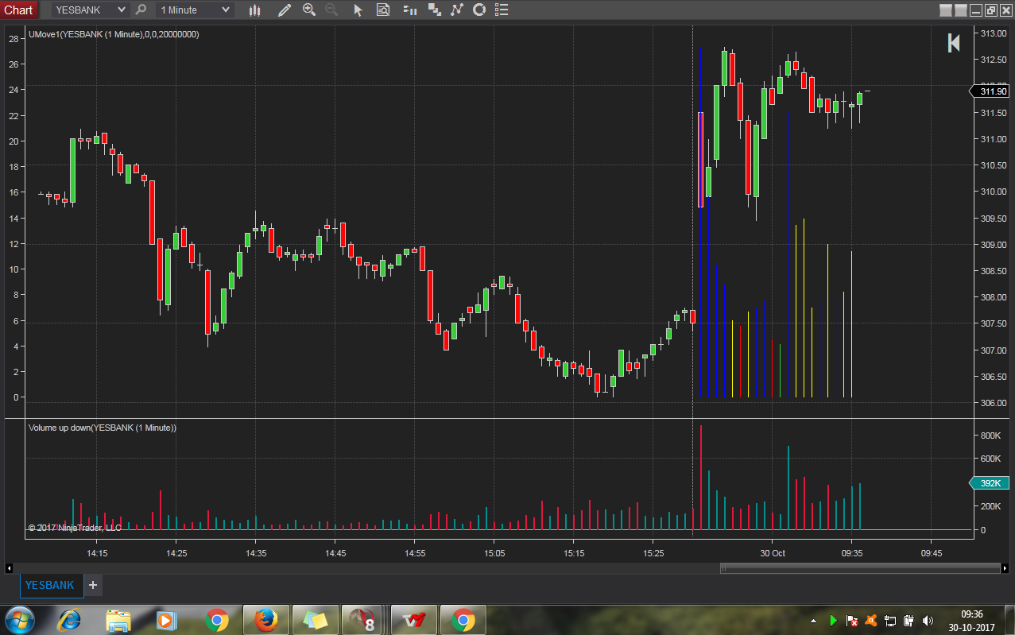Viewport: 1015px width, 635px height.
Task: Click the jump-to-latest-bar arrow on chart
Action: click(954, 43)
